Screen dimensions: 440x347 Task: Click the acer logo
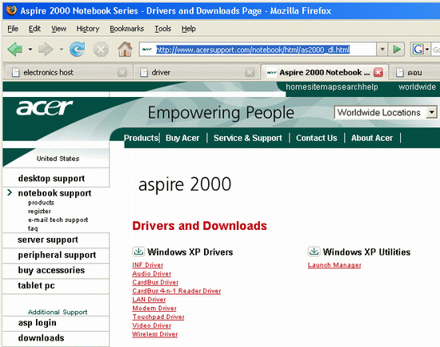[x=44, y=107]
